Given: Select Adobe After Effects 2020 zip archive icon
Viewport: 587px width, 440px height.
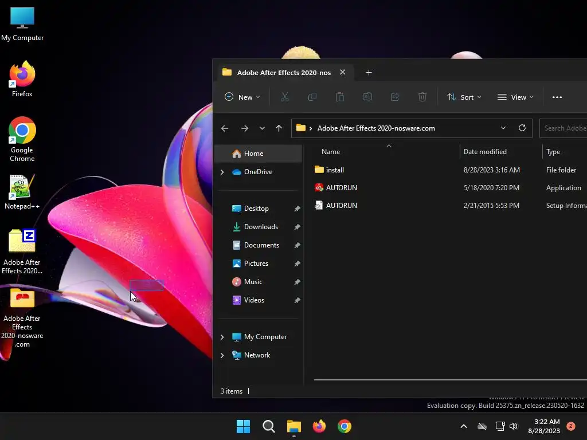Looking at the screenshot, I should tap(22, 251).
